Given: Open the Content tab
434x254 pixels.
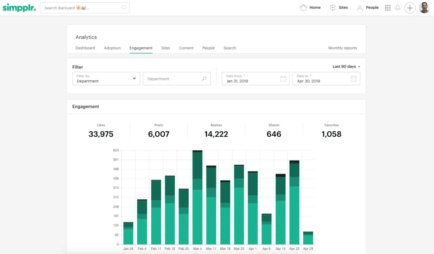Looking at the screenshot, I should coord(186,48).
